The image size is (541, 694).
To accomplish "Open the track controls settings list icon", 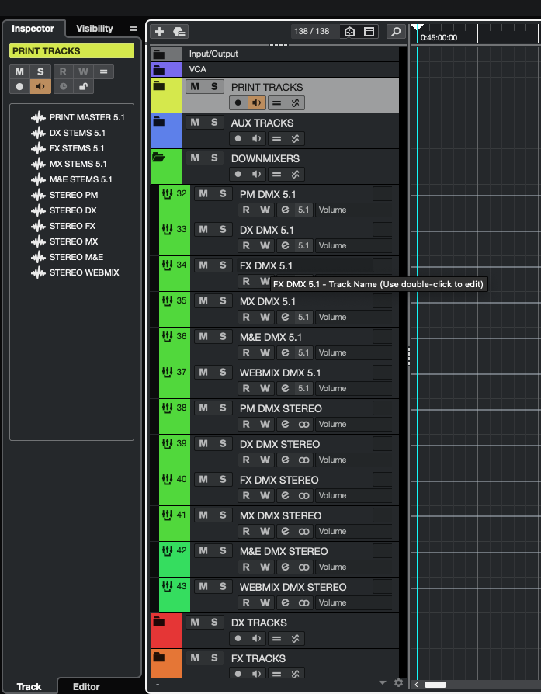I will point(369,31).
